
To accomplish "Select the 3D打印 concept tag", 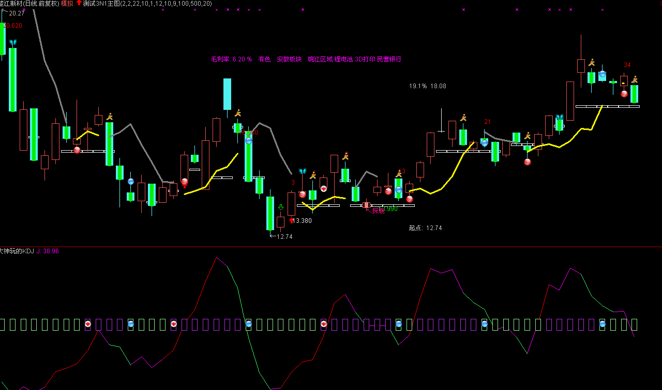I will point(365,59).
